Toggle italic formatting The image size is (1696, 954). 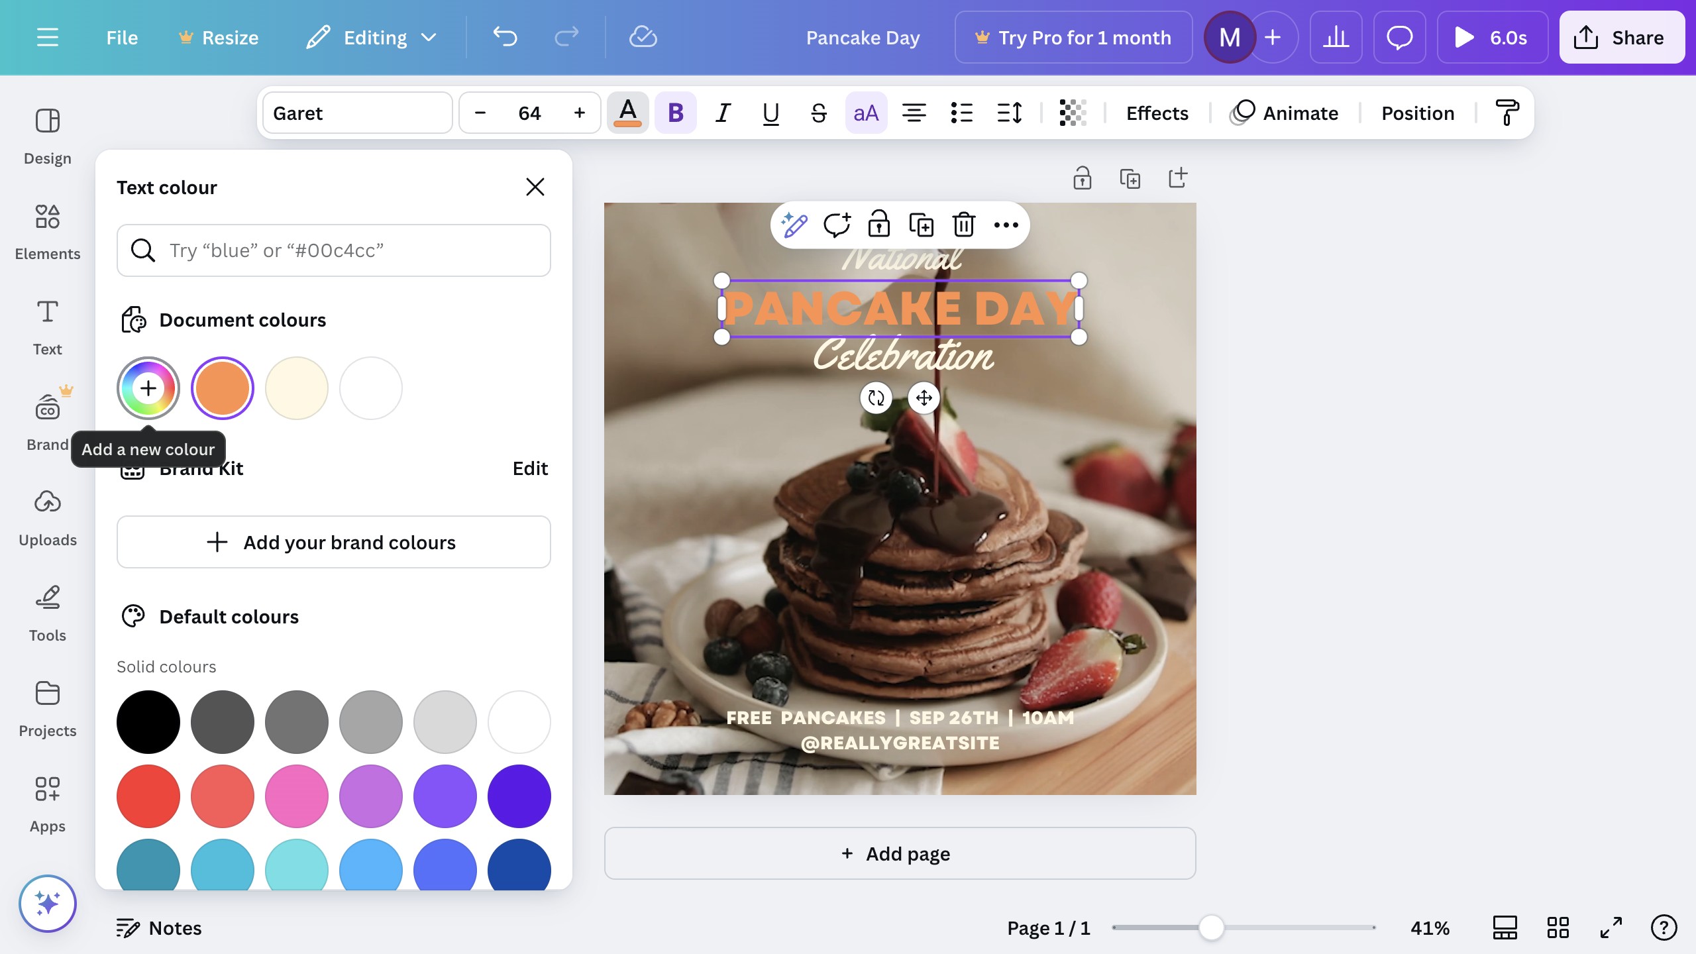click(x=723, y=113)
